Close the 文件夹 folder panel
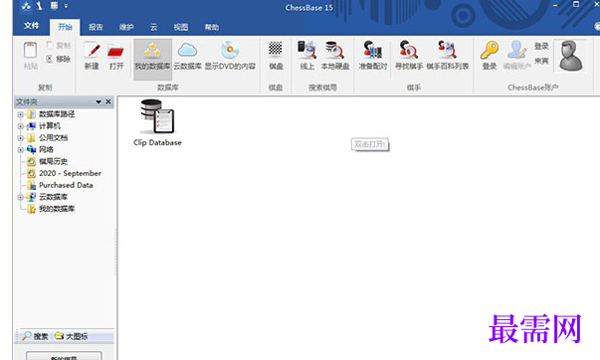 click(108, 101)
